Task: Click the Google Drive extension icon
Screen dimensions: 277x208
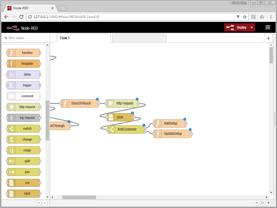Action: click(x=262, y=17)
